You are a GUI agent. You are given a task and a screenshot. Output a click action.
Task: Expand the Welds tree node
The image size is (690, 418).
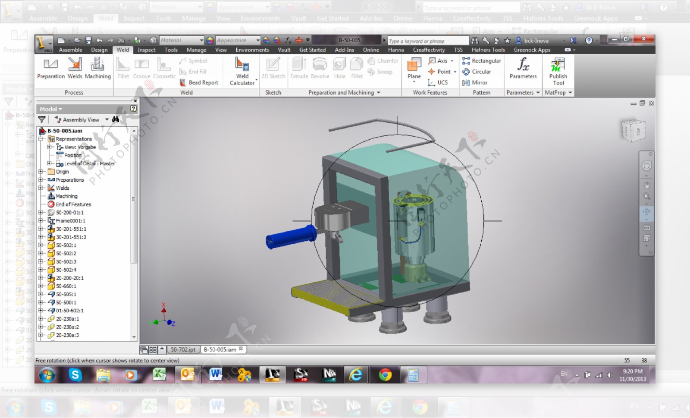(41, 188)
